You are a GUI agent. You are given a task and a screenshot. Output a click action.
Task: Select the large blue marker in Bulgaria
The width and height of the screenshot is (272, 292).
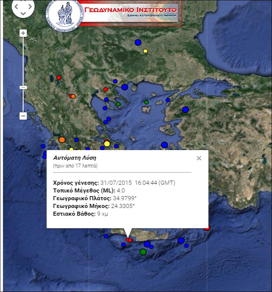tap(138, 42)
